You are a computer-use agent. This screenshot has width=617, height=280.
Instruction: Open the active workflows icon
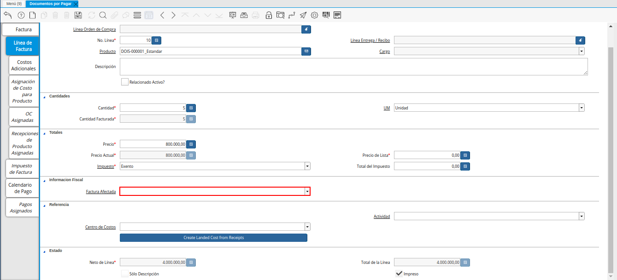[x=292, y=15]
